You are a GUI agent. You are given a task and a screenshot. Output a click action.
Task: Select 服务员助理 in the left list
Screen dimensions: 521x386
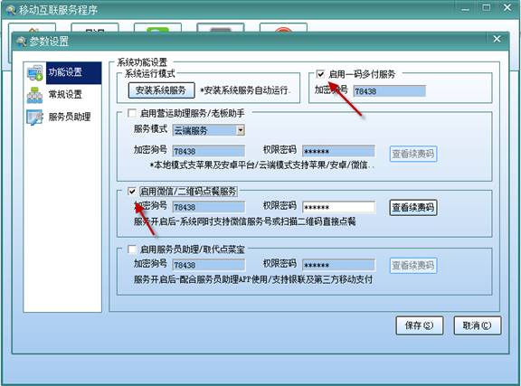click(x=70, y=117)
